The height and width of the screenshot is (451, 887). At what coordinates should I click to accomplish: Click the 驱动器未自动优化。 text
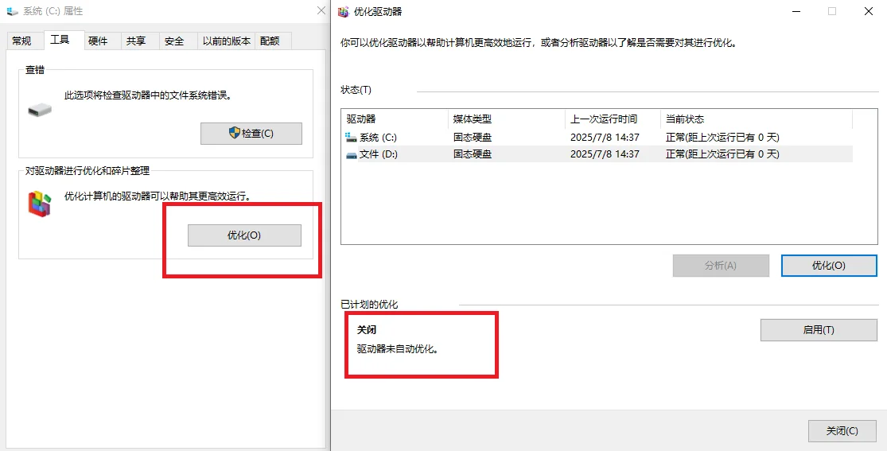tap(398, 348)
